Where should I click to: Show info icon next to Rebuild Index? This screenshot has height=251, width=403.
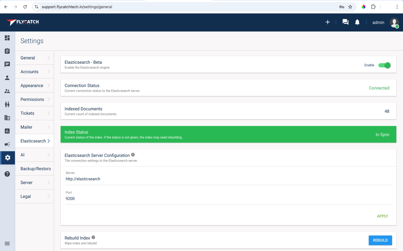[x=93, y=237]
